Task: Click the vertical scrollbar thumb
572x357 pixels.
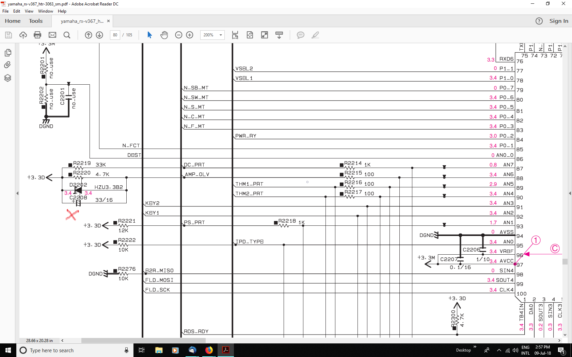Action: (x=565, y=261)
